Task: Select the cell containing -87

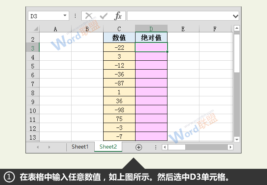Action: tap(119, 83)
